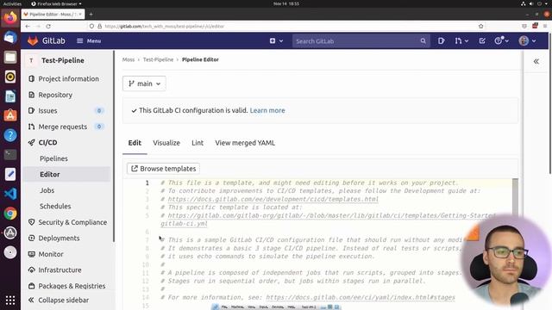Screen dimensions: 552x310
Task: Open the merge requests top bar dropdown
Action: tap(461, 40)
